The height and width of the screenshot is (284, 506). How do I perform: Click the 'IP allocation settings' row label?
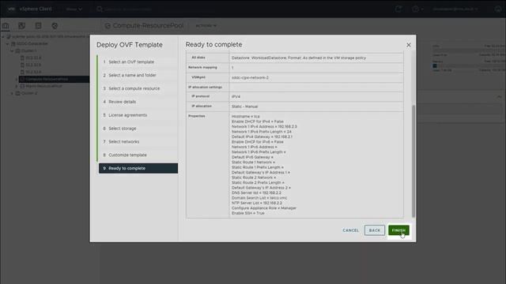click(x=206, y=88)
